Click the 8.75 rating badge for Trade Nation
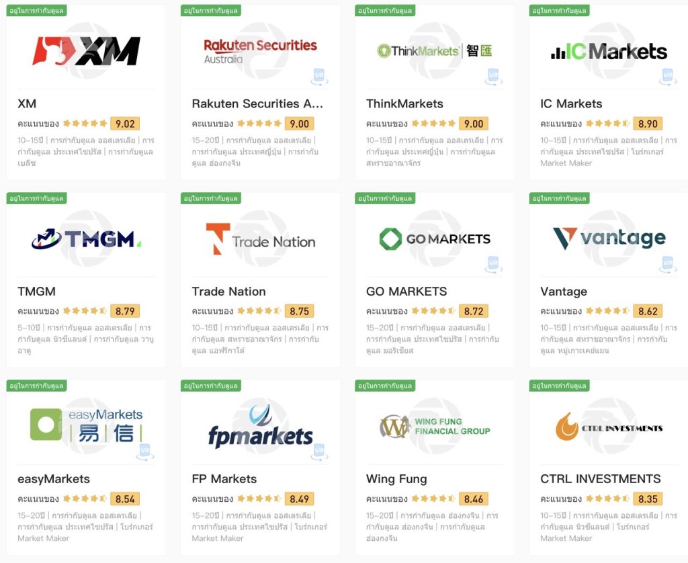688x563 pixels. coord(299,311)
